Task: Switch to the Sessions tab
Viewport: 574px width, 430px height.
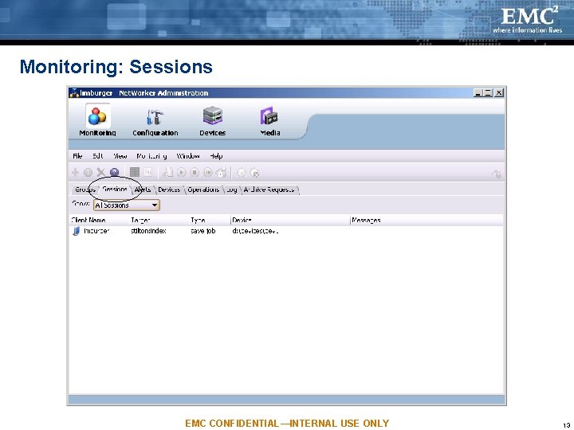Action: pos(115,190)
